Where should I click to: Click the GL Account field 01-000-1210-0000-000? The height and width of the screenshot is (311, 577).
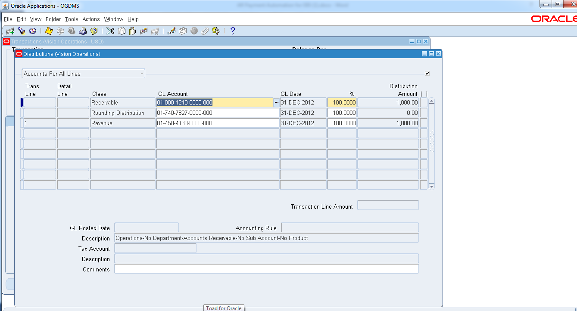(215, 102)
